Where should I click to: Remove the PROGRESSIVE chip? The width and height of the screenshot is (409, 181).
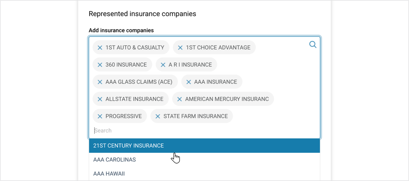pyautogui.click(x=100, y=116)
